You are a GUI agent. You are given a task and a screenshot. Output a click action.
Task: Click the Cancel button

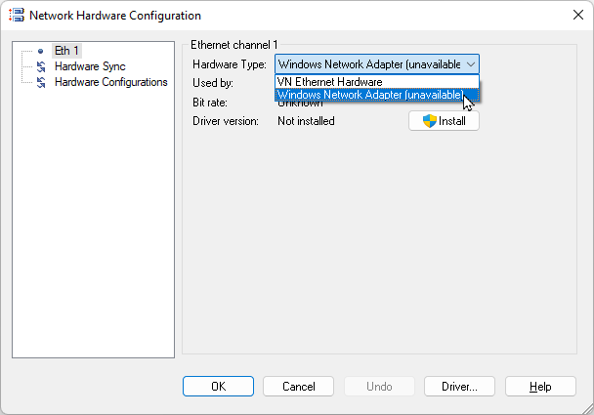[299, 387]
